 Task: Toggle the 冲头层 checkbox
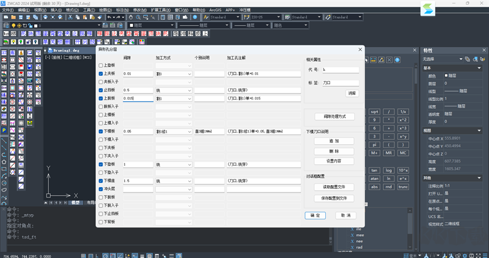101,189
